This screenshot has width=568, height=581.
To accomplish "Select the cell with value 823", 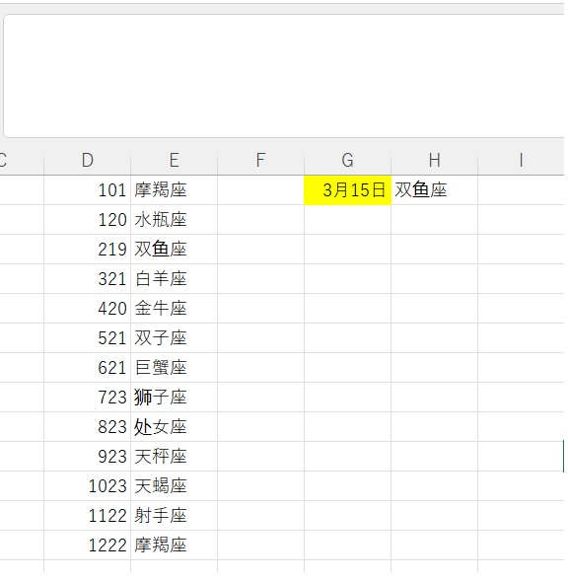I will [x=88, y=427].
